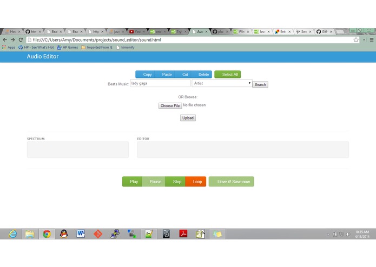Click the green Select All button
Screen dimensions: 376x267
click(228, 75)
